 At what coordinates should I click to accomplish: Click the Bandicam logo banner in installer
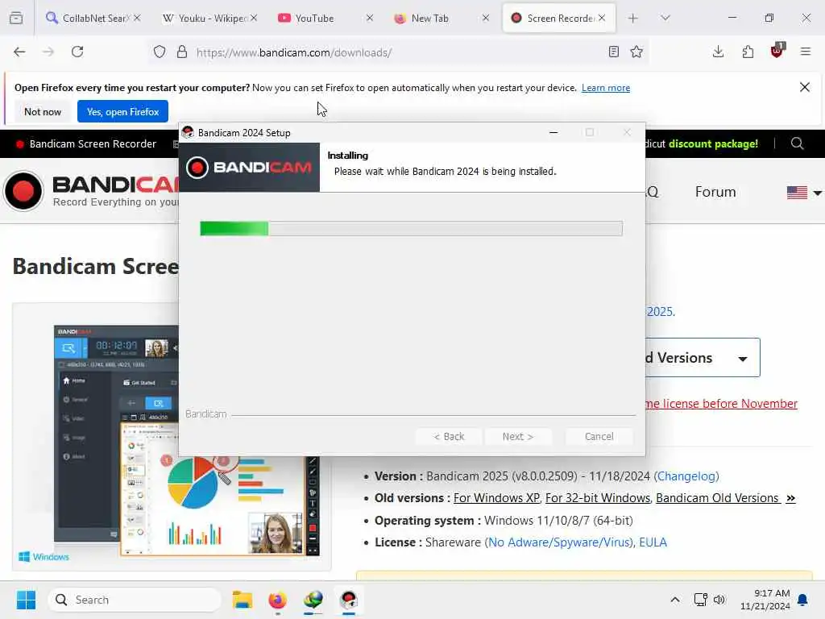click(249, 168)
